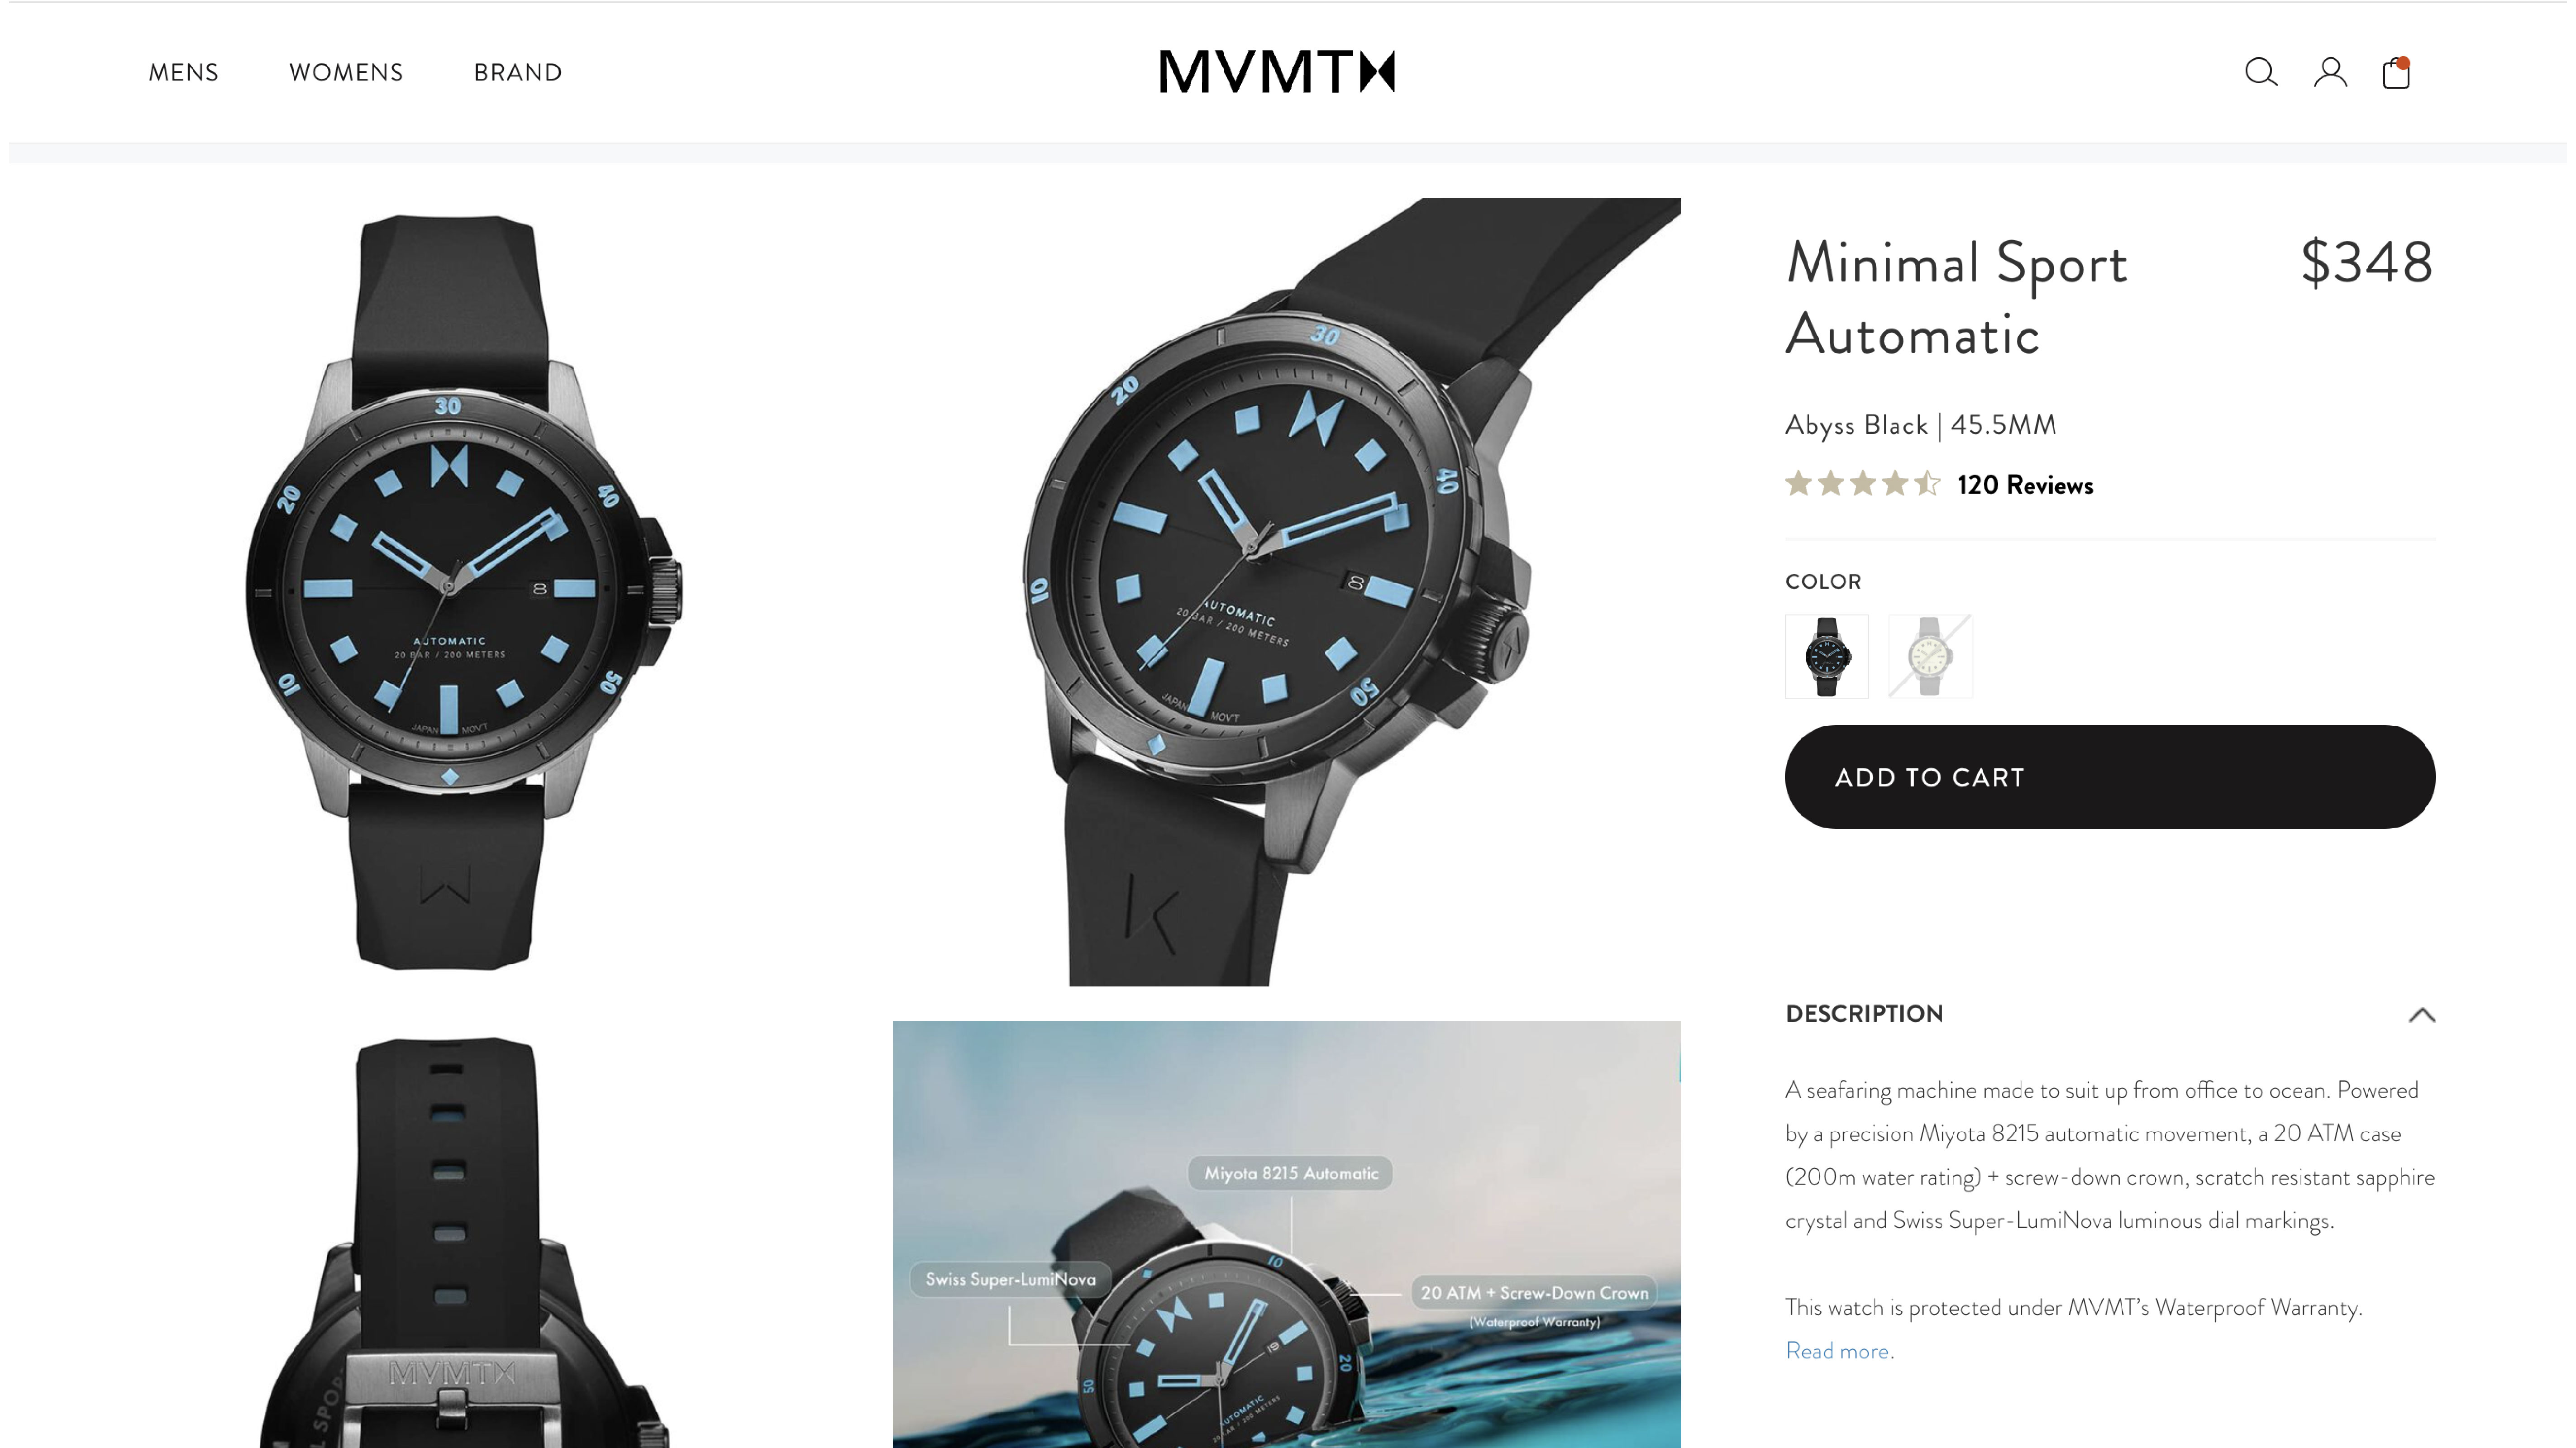Click the Minimal Sport Automatic title
2576x1448 pixels.
[x=1956, y=298]
